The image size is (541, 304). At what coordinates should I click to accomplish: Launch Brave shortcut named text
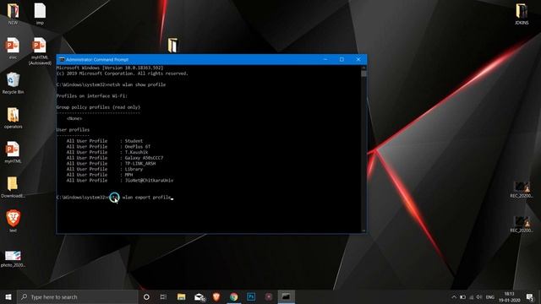(x=13, y=221)
